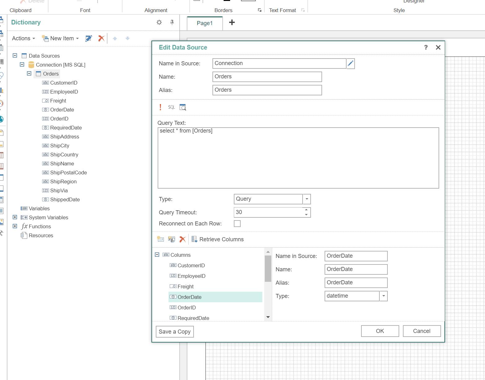Collapse the Columns node in dialog

pos(157,255)
